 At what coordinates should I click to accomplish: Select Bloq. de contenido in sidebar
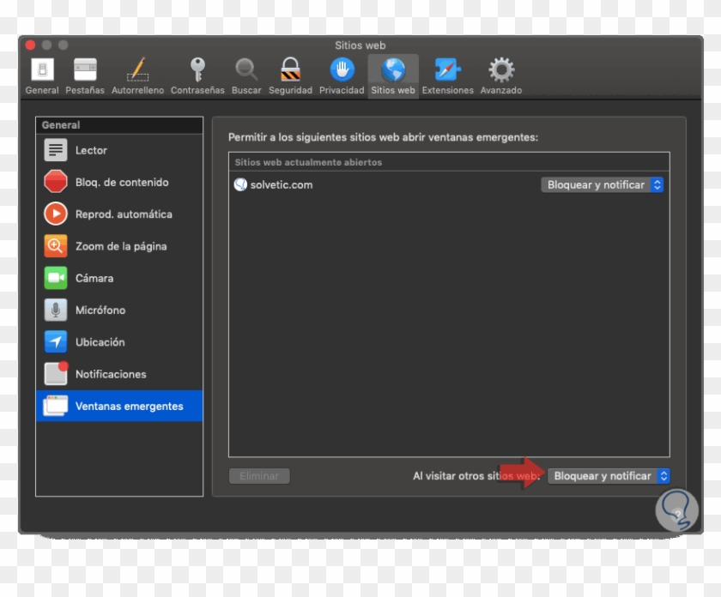[x=118, y=182]
